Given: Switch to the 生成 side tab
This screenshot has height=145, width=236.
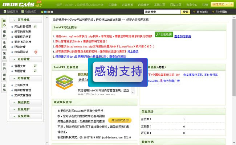Looking at the screenshot, I should (x=4, y=45).
